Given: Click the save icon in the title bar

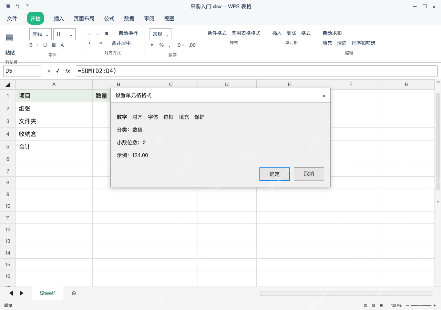Looking at the screenshot, I should coord(8,6).
